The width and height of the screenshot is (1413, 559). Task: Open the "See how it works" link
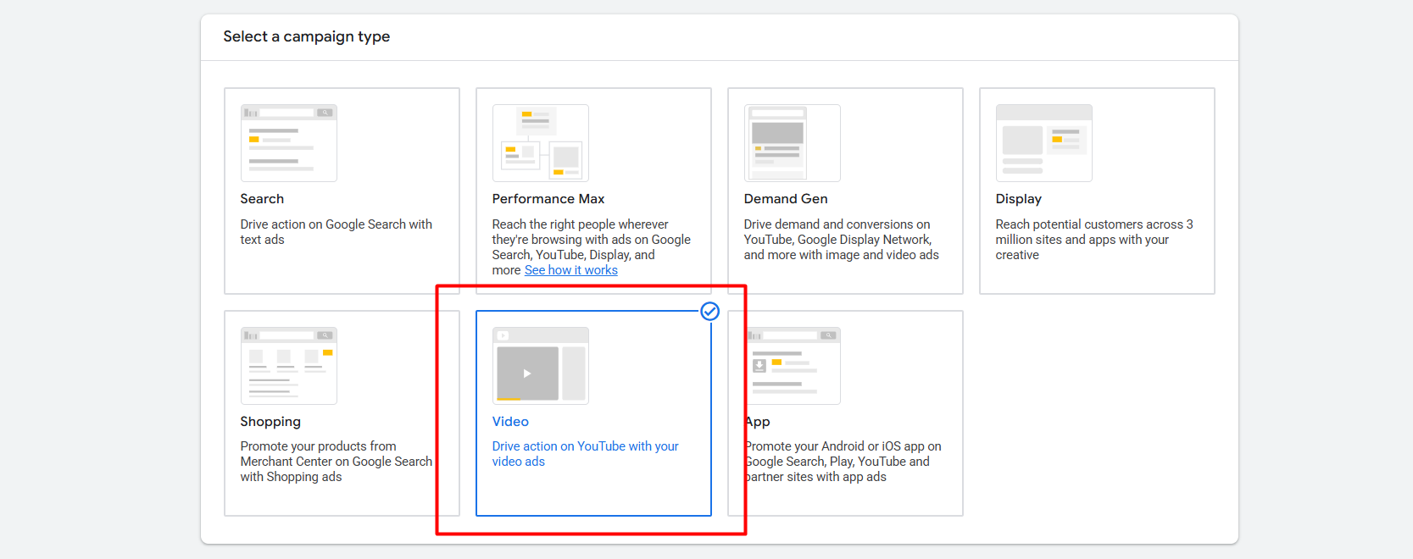(x=570, y=270)
